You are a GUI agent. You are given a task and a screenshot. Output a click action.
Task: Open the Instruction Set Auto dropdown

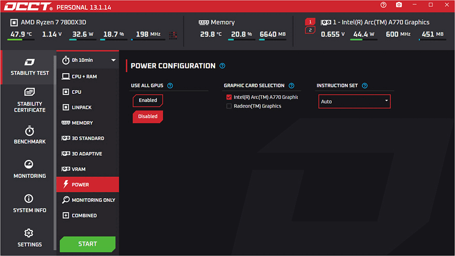tap(354, 102)
